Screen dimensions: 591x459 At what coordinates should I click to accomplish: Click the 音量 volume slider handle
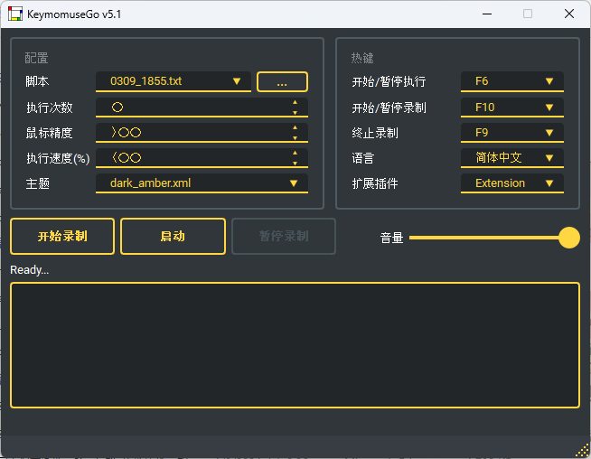tap(569, 238)
